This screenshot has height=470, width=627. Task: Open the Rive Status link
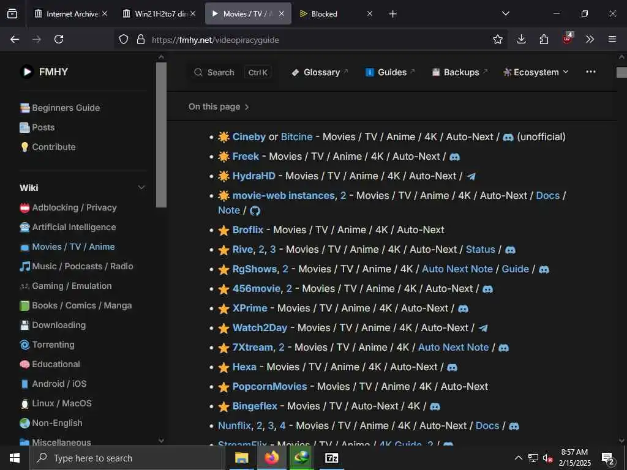[480, 250]
